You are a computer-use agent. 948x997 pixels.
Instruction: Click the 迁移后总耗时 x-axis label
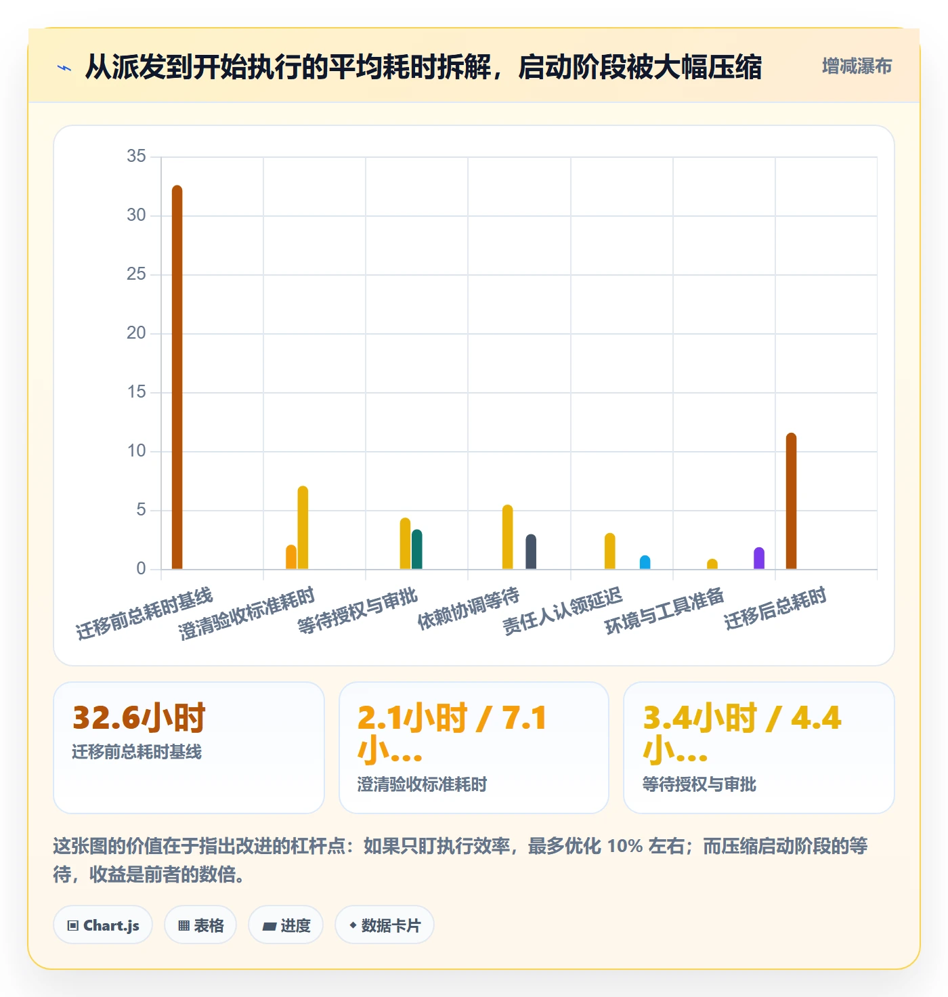coord(775,608)
